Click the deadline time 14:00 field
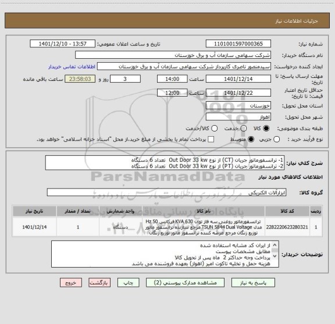The height and width of the screenshot is (324, 335). tap(172, 79)
